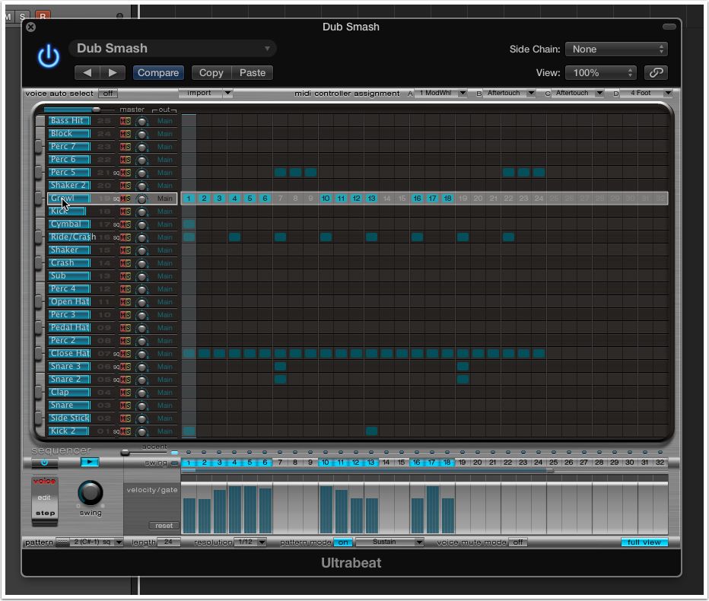Toggle pattern mode on button
The image size is (709, 601).
pyautogui.click(x=343, y=542)
